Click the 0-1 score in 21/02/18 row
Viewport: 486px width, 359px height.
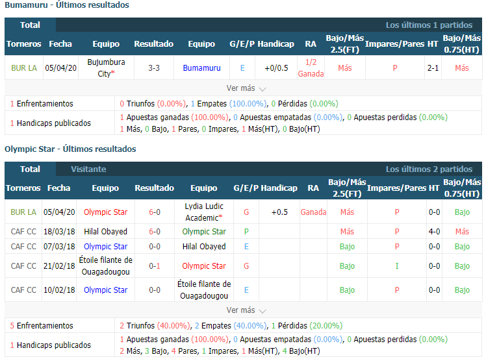pyautogui.click(x=155, y=266)
